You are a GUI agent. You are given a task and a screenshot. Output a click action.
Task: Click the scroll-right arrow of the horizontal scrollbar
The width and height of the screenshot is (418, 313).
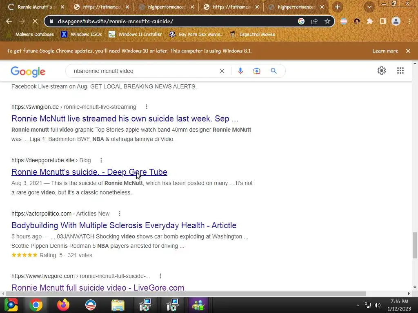[x=409, y=293]
